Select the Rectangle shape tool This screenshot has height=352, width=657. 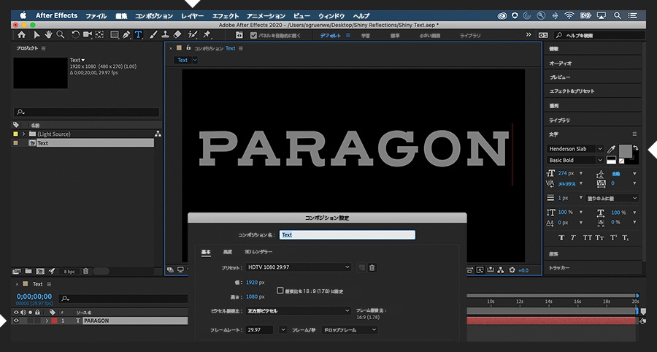point(114,35)
